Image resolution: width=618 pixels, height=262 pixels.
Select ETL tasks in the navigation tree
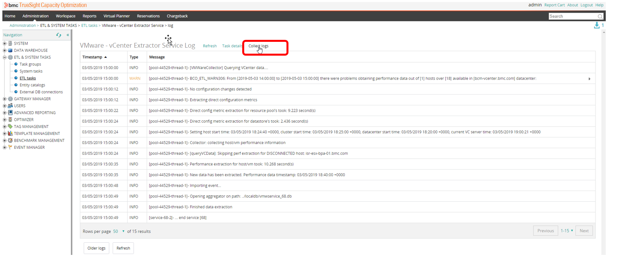[28, 78]
